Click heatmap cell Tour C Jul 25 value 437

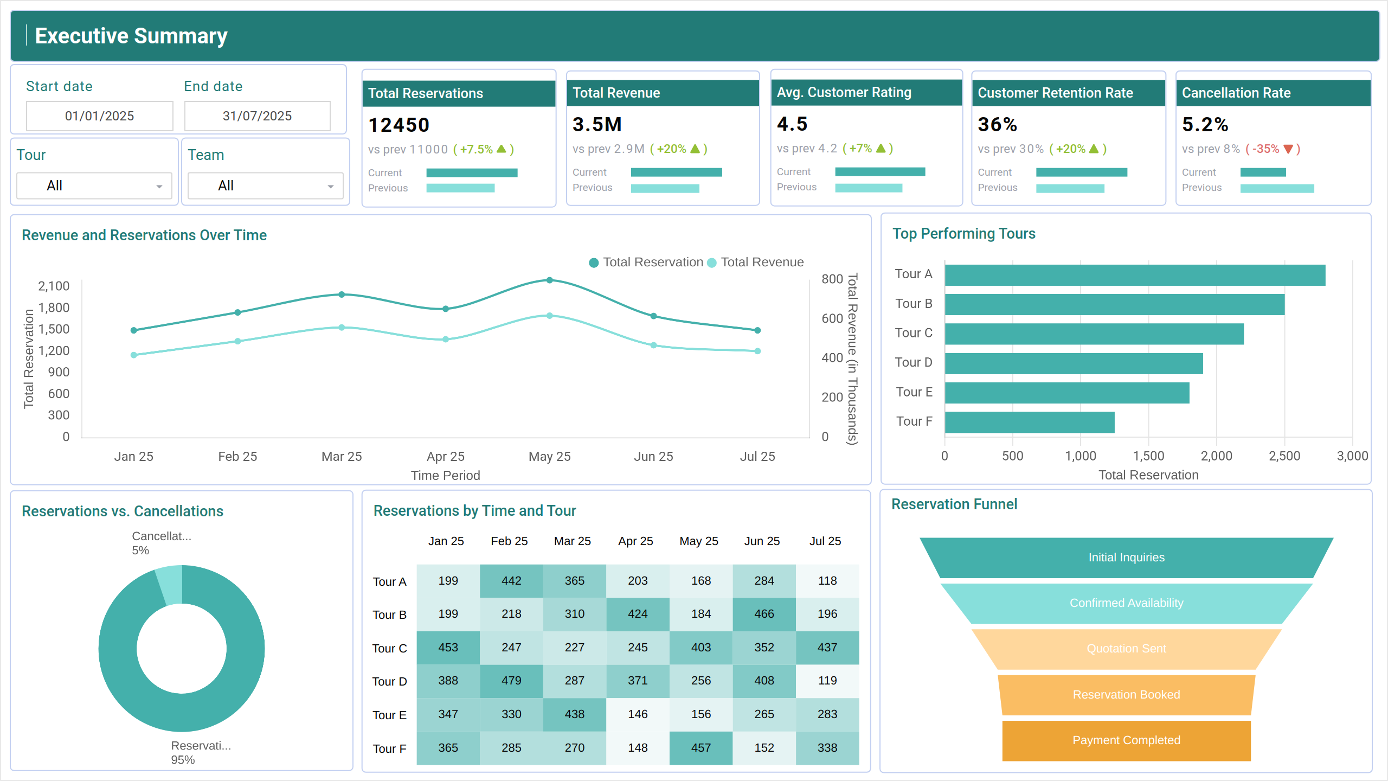(x=827, y=648)
